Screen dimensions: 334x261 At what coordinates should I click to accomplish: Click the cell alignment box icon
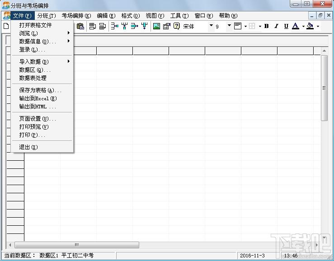(238, 26)
